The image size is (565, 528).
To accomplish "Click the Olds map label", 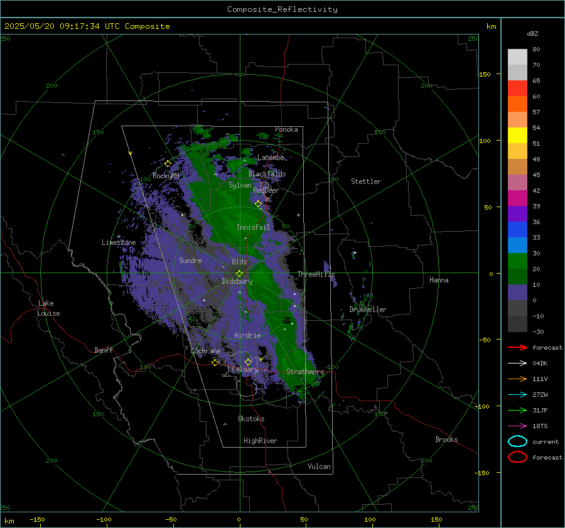I will 239,262.
